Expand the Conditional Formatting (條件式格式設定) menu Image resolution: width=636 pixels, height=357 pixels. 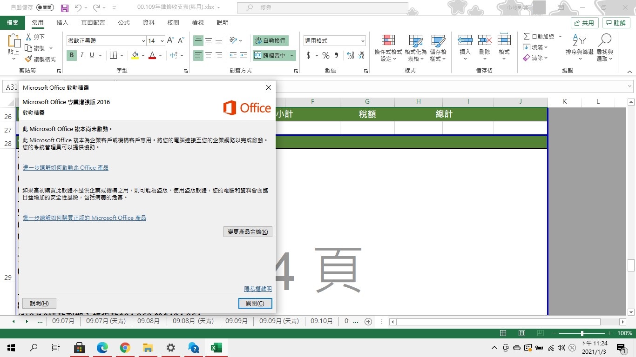[388, 48]
